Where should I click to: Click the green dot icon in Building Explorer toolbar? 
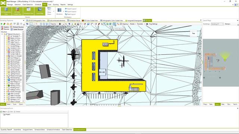point(1,24)
